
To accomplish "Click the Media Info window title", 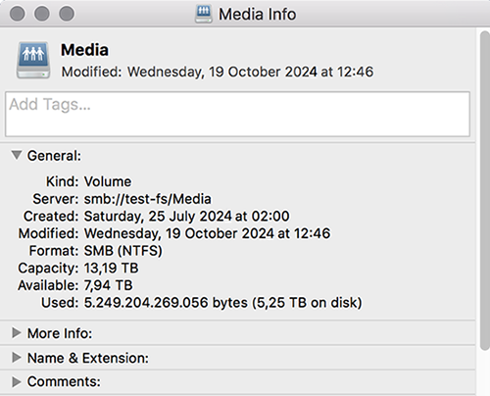I will pyautogui.click(x=258, y=15).
